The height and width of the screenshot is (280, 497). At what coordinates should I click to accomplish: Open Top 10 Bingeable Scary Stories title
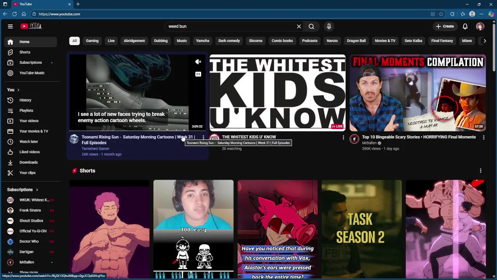[x=419, y=137]
